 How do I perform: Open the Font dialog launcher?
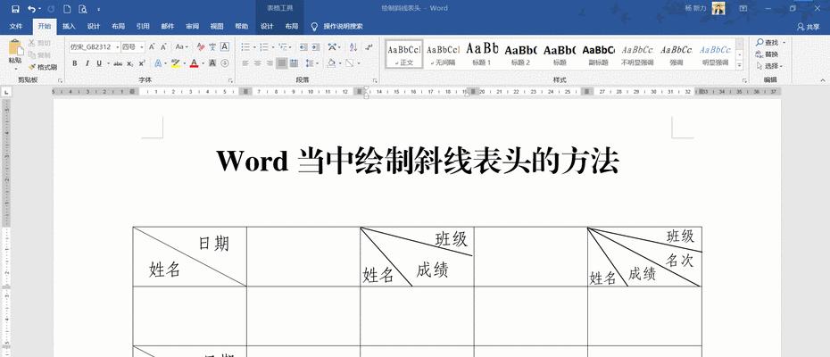(x=231, y=80)
